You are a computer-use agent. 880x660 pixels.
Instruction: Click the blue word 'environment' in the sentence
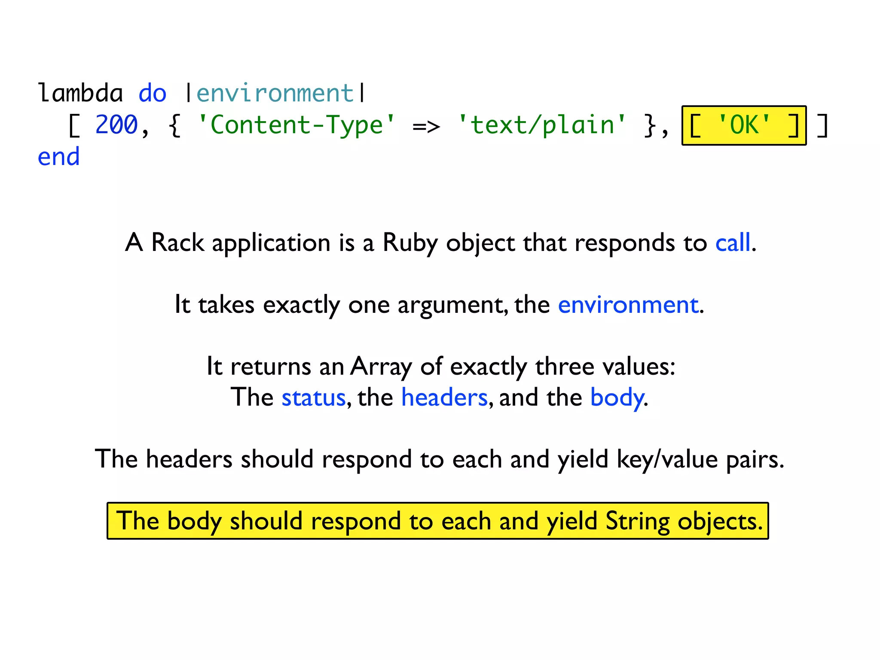628,305
